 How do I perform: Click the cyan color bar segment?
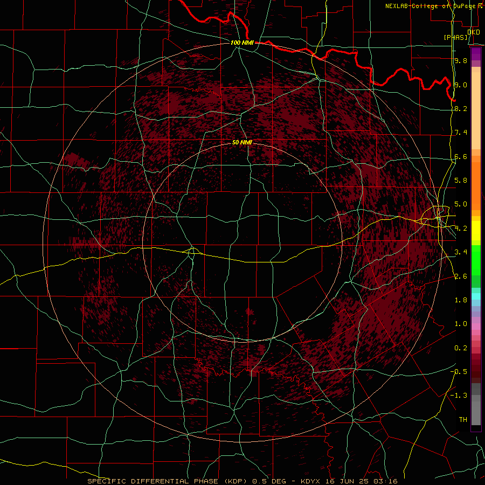pos(476,296)
